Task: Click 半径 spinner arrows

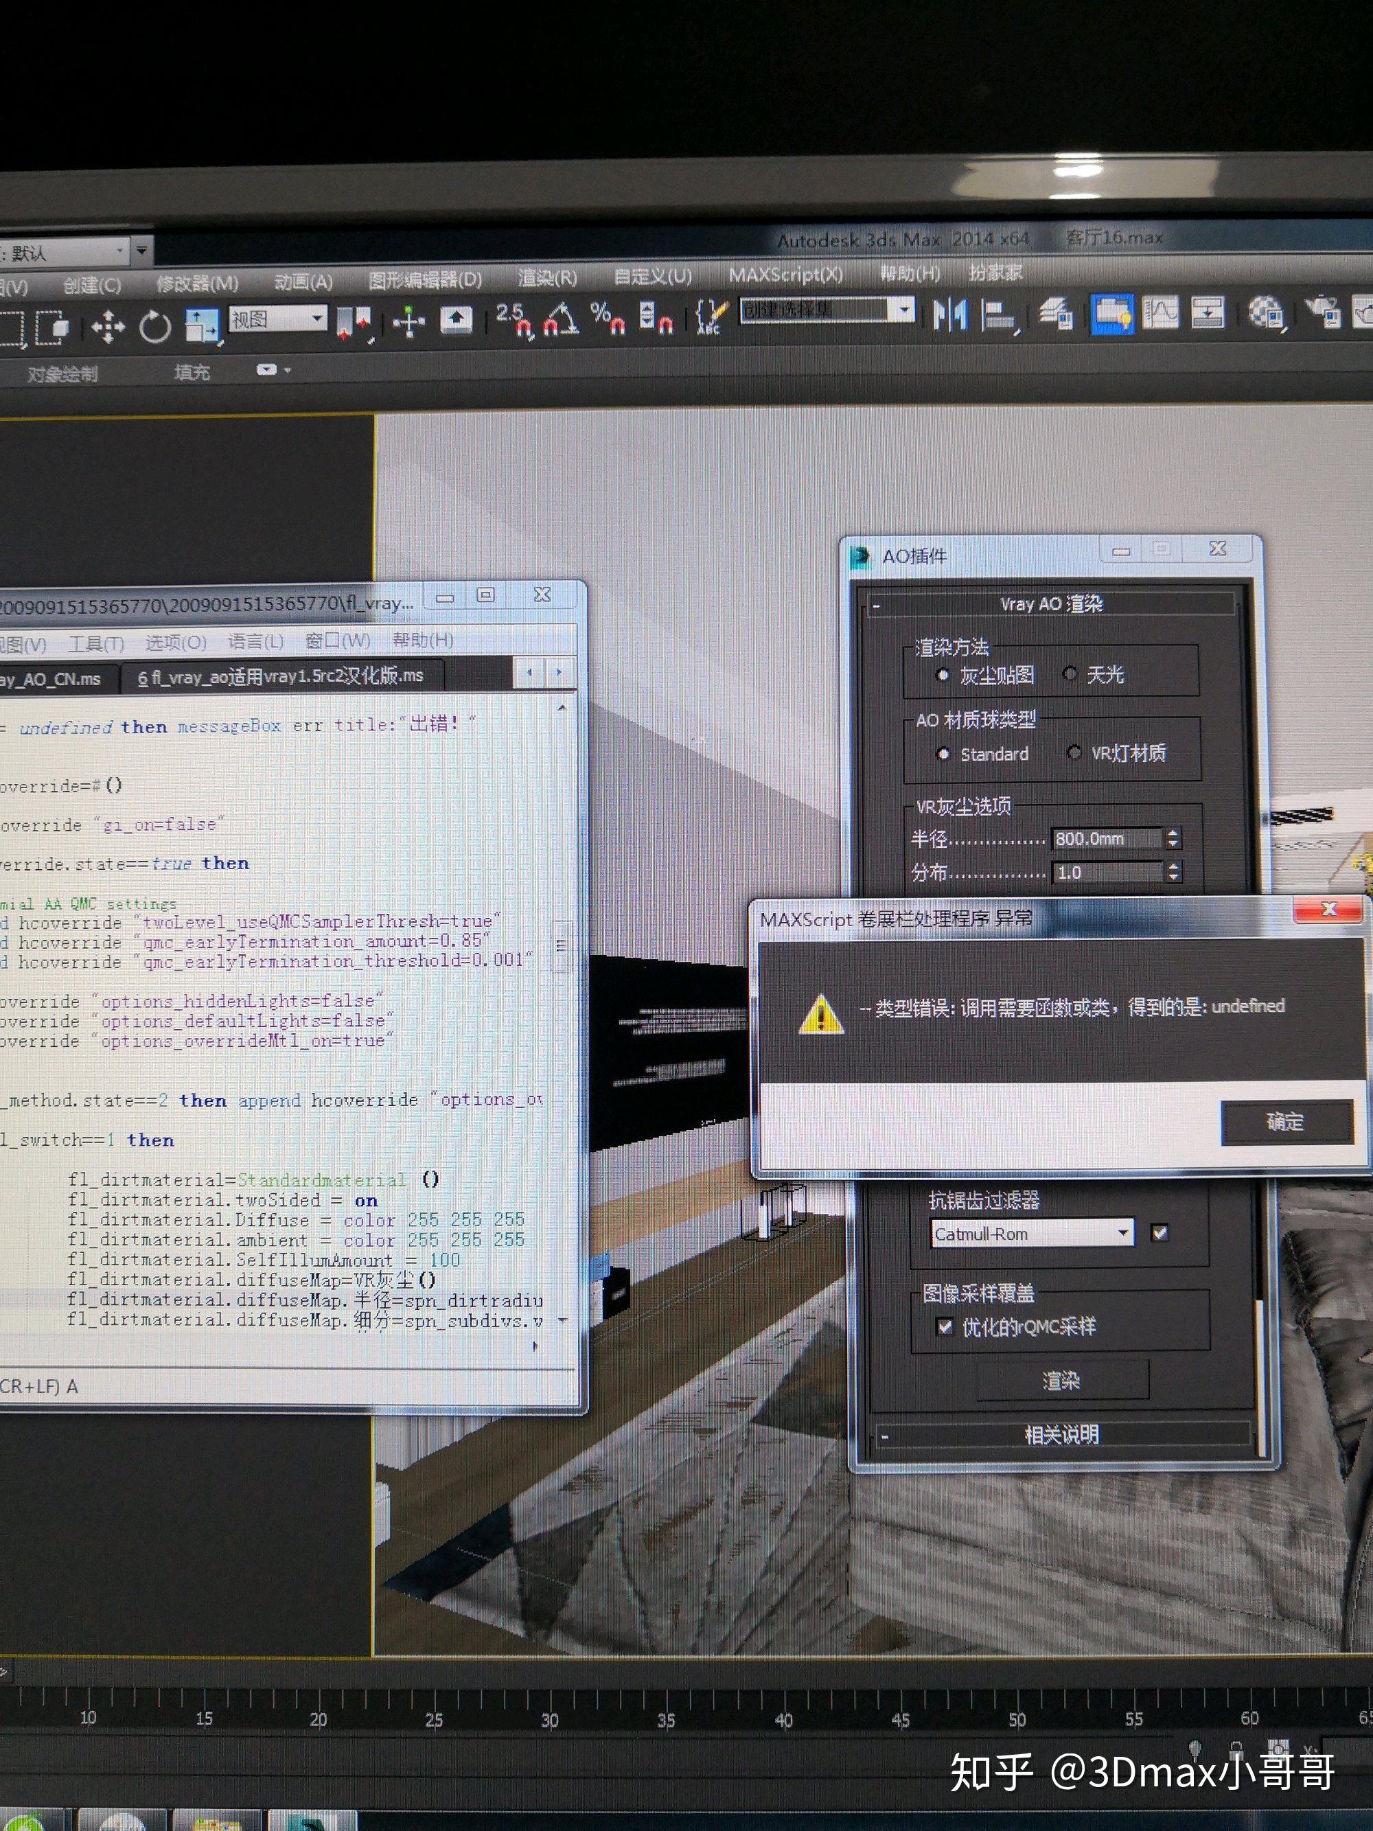Action: pyautogui.click(x=1173, y=838)
